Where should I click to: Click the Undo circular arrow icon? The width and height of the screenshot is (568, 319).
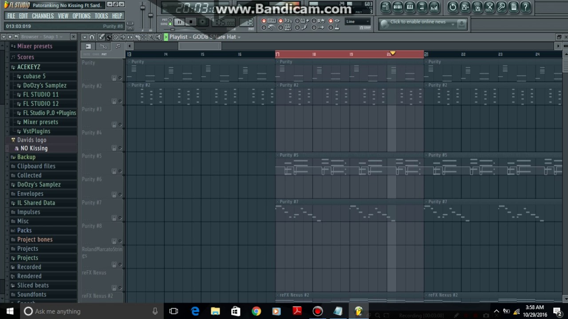(x=453, y=7)
